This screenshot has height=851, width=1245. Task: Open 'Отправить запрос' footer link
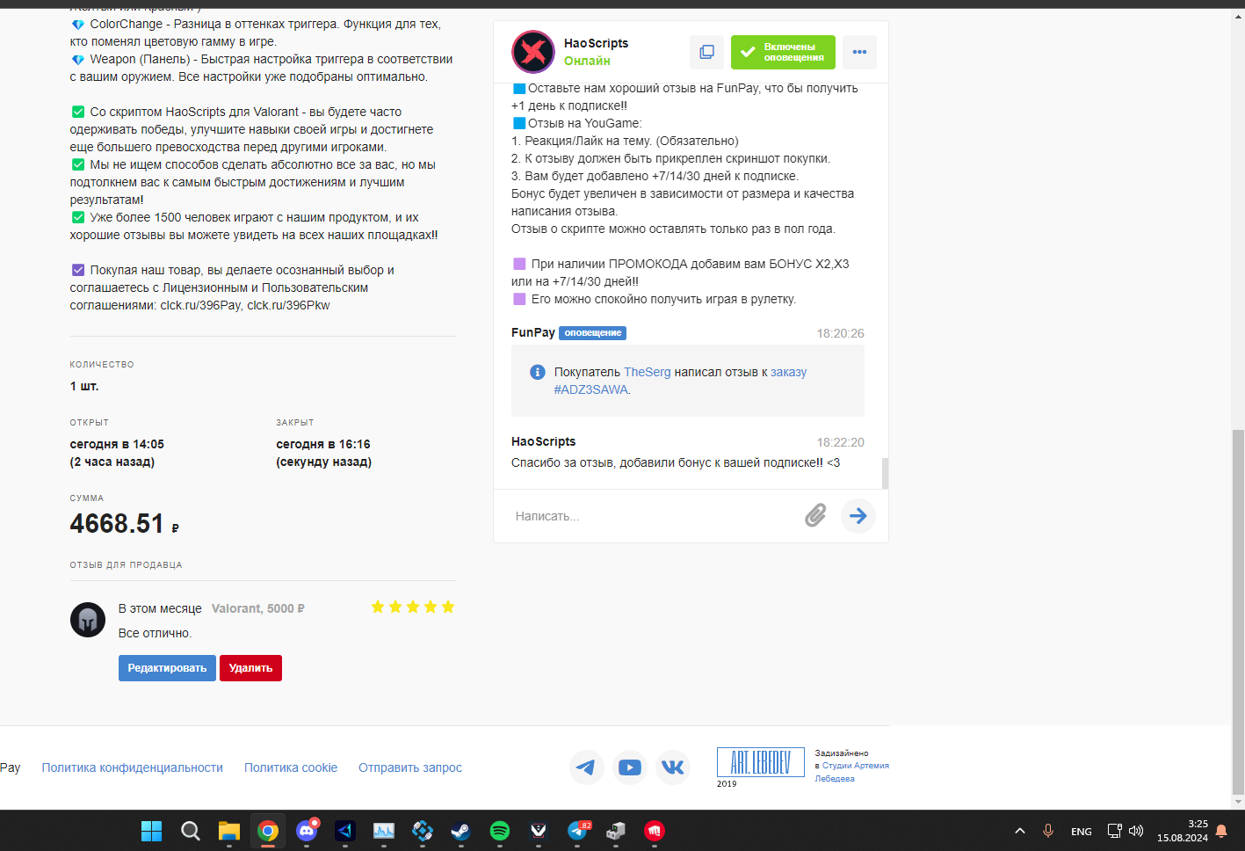pos(410,767)
